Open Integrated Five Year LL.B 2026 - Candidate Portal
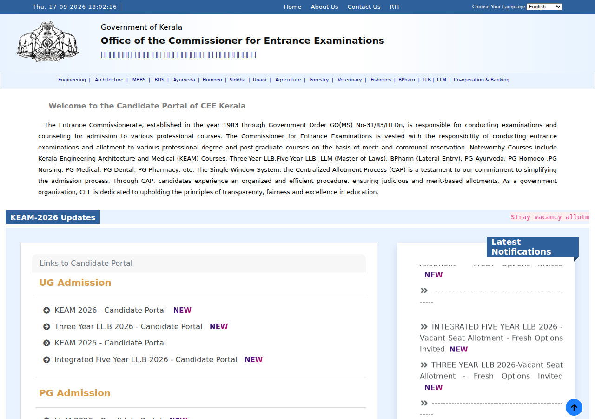Image resolution: width=595 pixels, height=419 pixels. 146,360
